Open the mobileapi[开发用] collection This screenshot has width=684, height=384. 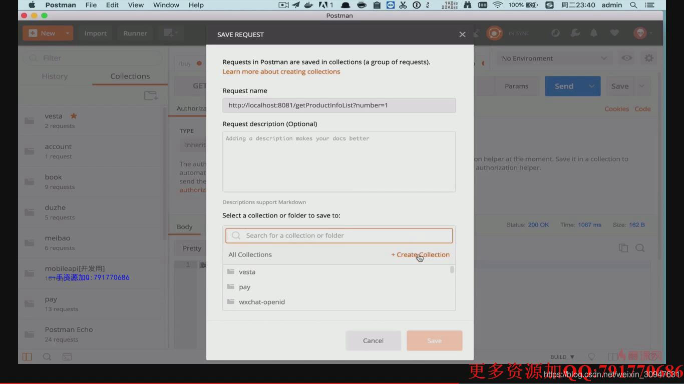pyautogui.click(x=90, y=273)
